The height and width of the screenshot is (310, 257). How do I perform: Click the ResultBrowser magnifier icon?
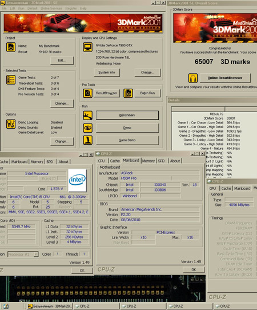[87, 93]
